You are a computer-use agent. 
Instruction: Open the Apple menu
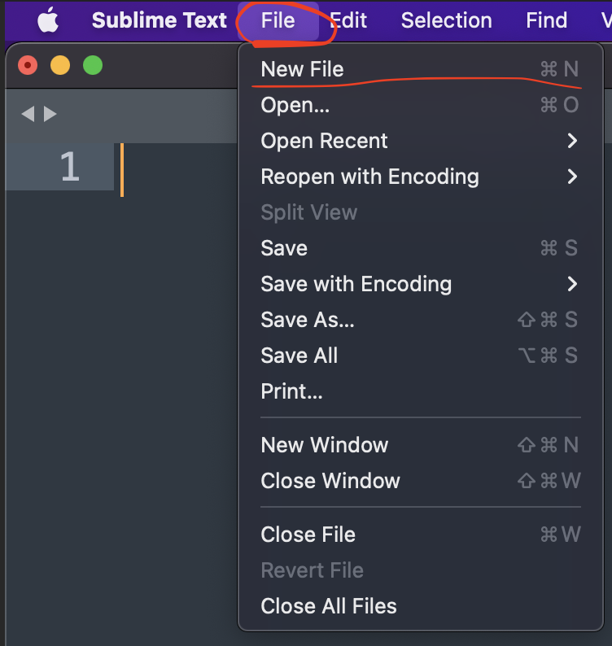(48, 20)
